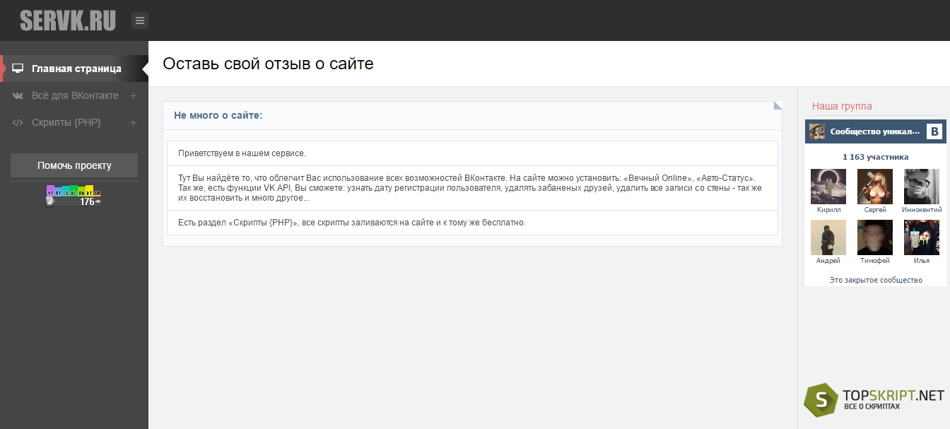The width and height of the screenshot is (950, 429).
Task: Expand the Скрипты {PHP} plus sign
Action: tap(134, 122)
